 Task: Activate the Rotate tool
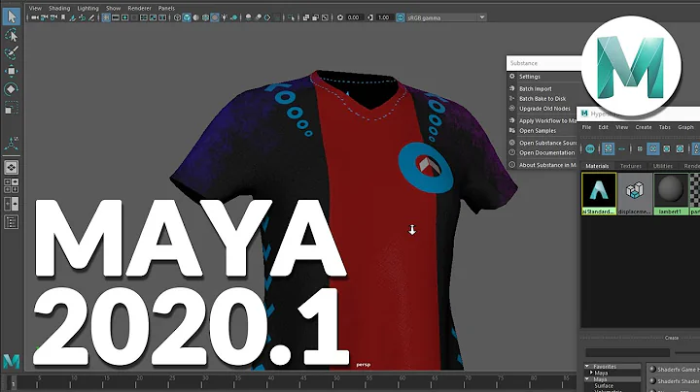[x=12, y=89]
